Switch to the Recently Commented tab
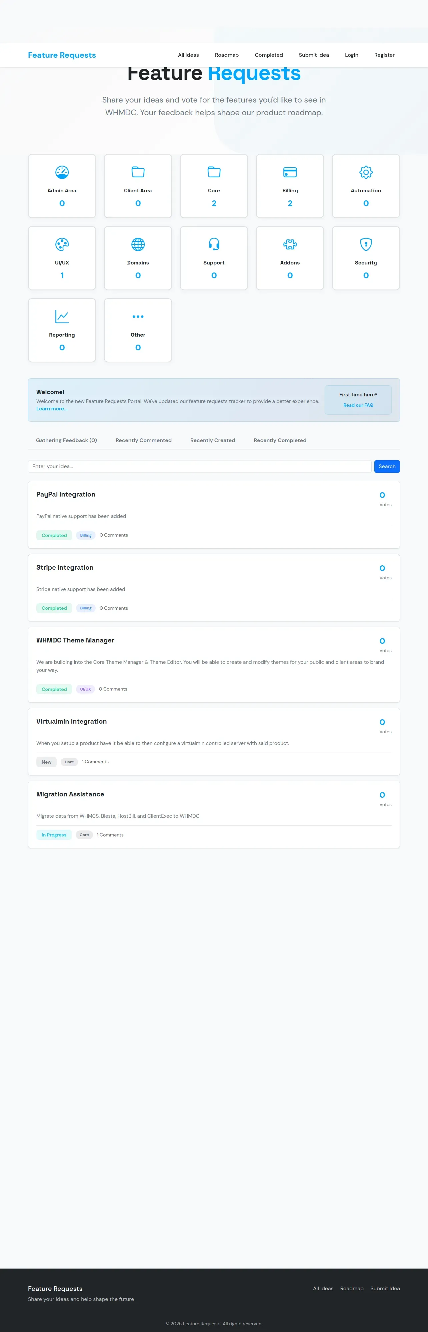Screen dimensions: 428x1332 click(144, 440)
